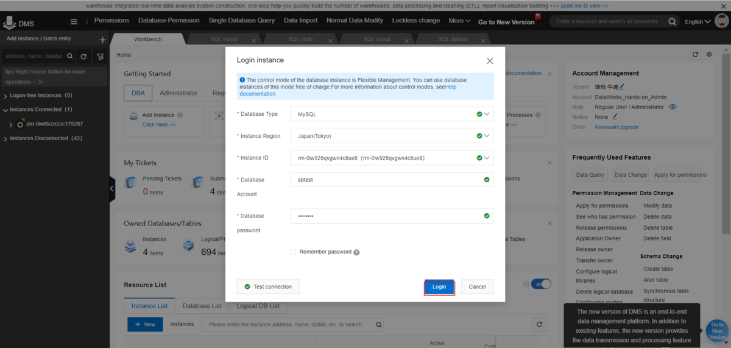The height and width of the screenshot is (348, 731).
Task: Close the SQL sbtest tab
Action: click(255, 42)
